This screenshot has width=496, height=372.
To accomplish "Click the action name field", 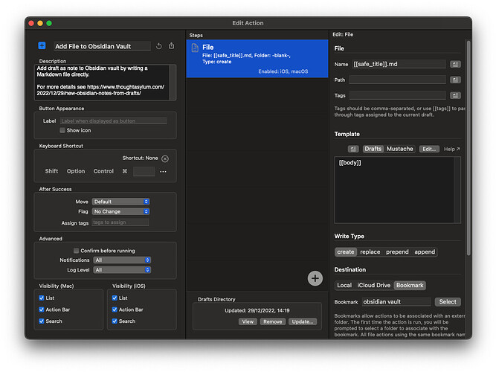I will (x=102, y=46).
